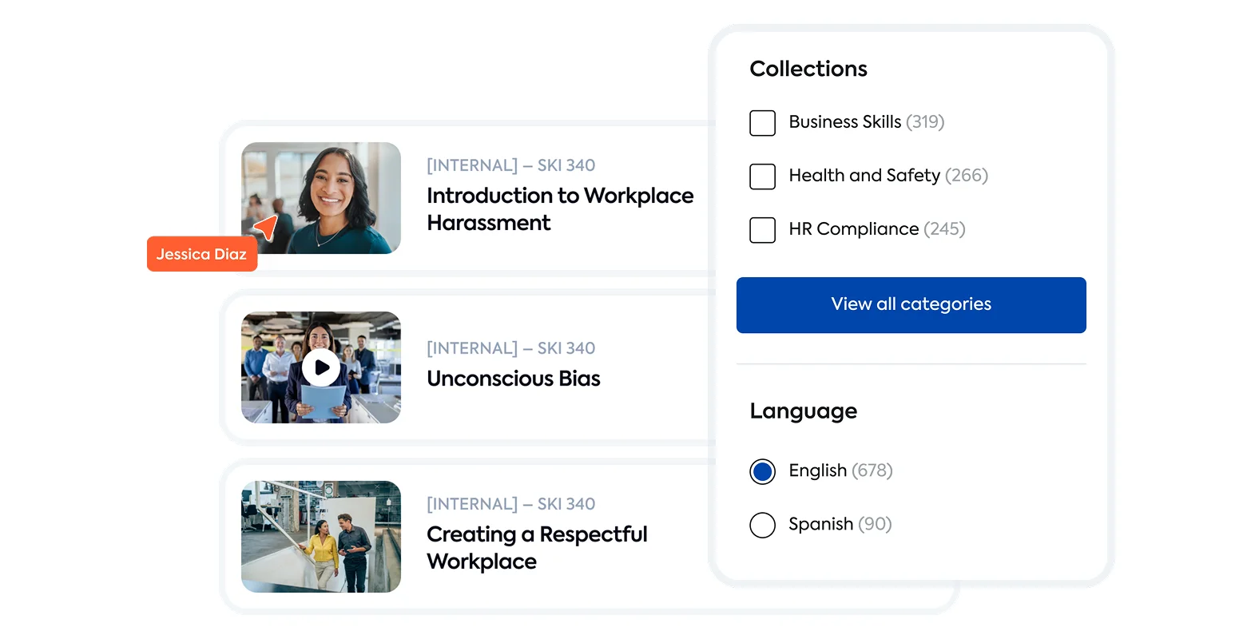Open the Creating a Respectful Workplace thumbnail
The image size is (1243, 639).
pos(321,537)
